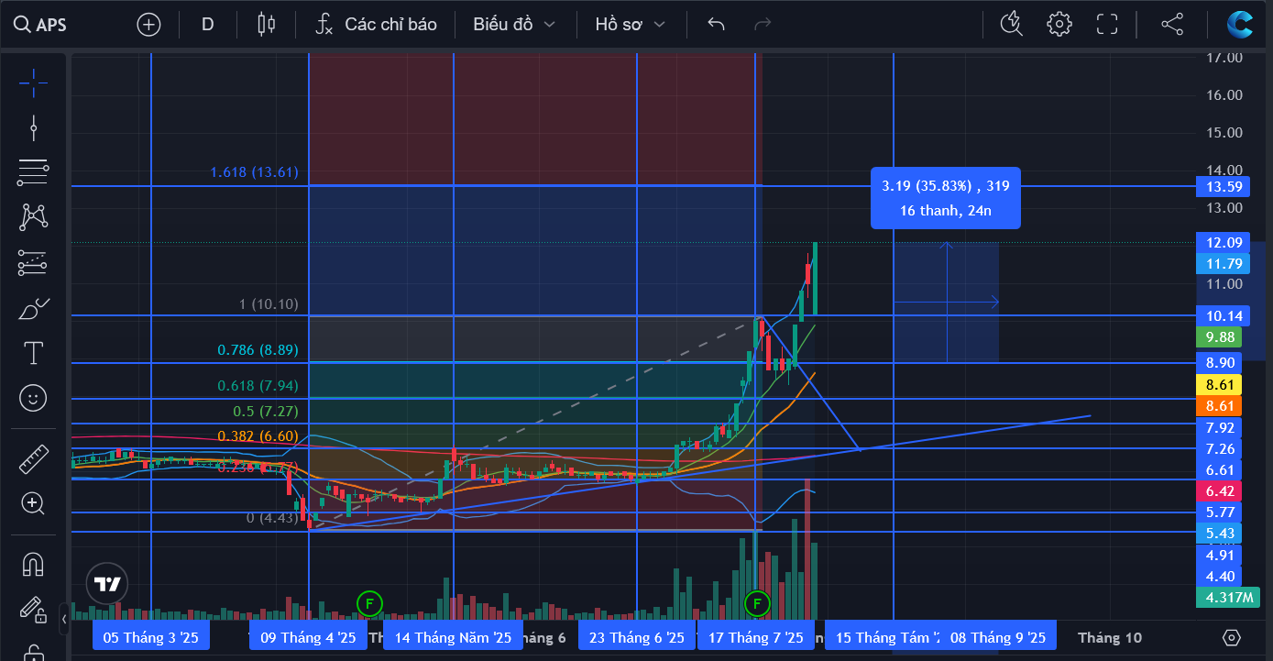Click the 13.59 price label
The image size is (1273, 661).
pyautogui.click(x=1224, y=187)
